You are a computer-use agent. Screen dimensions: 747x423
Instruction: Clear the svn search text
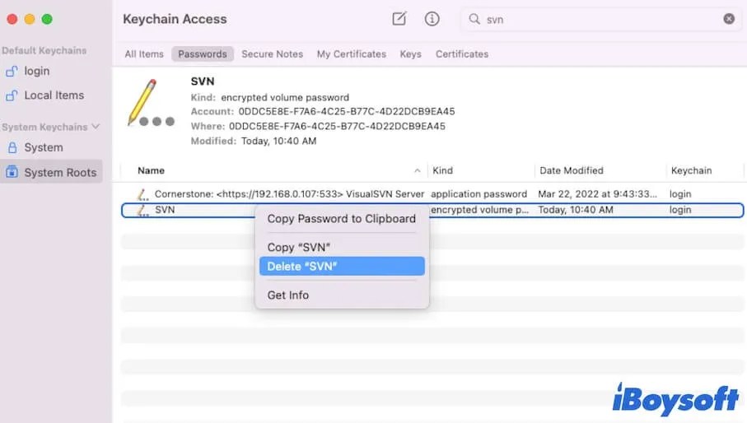(x=729, y=19)
